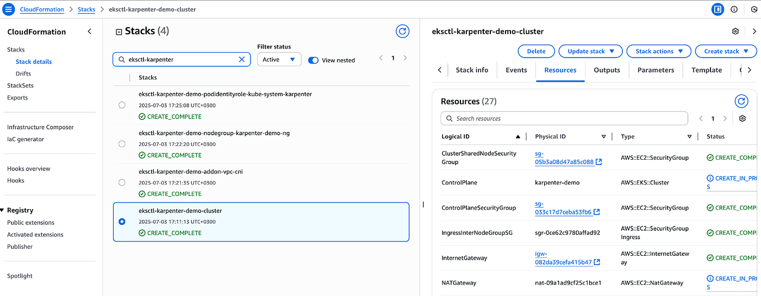Open Stacks breadcrumb link
The image size is (761, 296).
point(86,9)
